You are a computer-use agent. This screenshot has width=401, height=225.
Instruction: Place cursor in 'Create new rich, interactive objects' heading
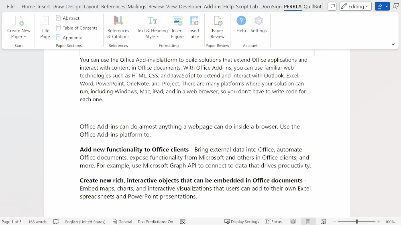[x=191, y=180]
